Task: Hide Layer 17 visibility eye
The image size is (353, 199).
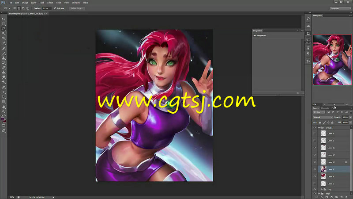Action: (x=315, y=155)
